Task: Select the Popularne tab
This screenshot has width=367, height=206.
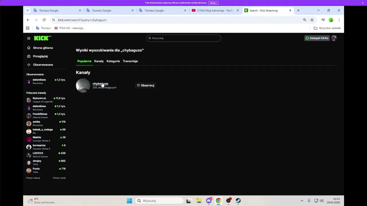Action: point(84,61)
